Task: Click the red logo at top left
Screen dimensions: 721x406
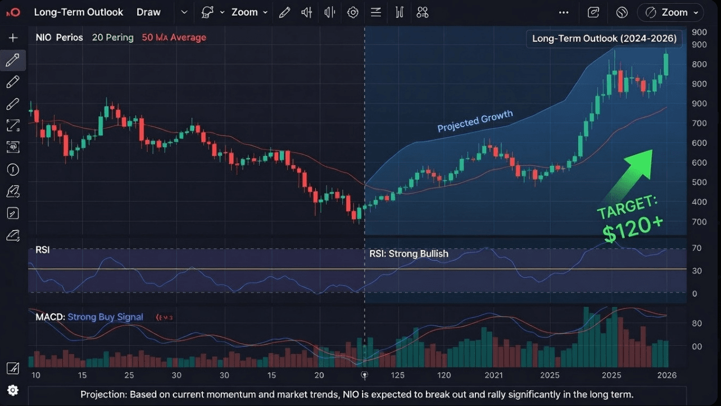Action: pos(12,12)
